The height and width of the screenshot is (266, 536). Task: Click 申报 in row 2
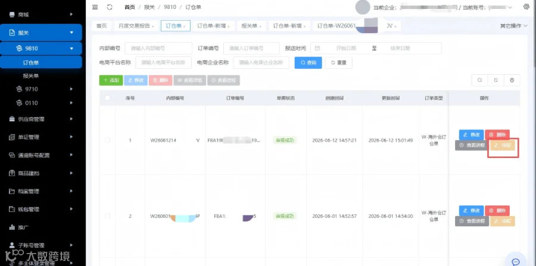[x=503, y=221]
